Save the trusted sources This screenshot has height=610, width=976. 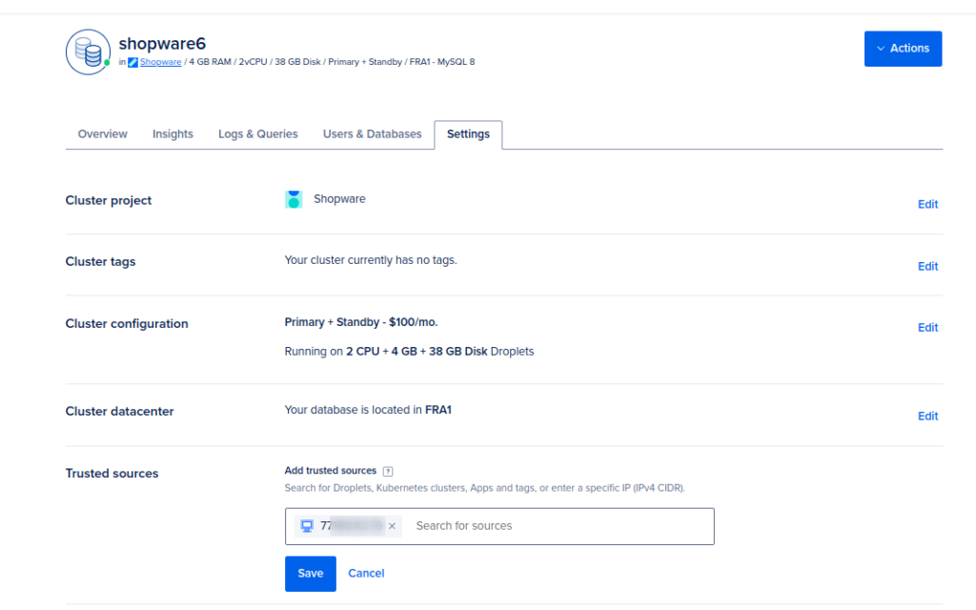311,573
